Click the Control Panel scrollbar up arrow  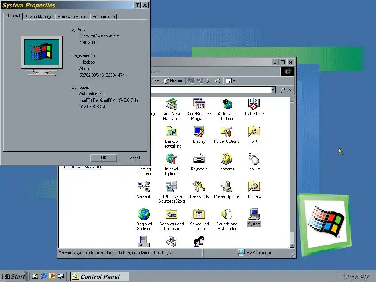(x=292, y=100)
